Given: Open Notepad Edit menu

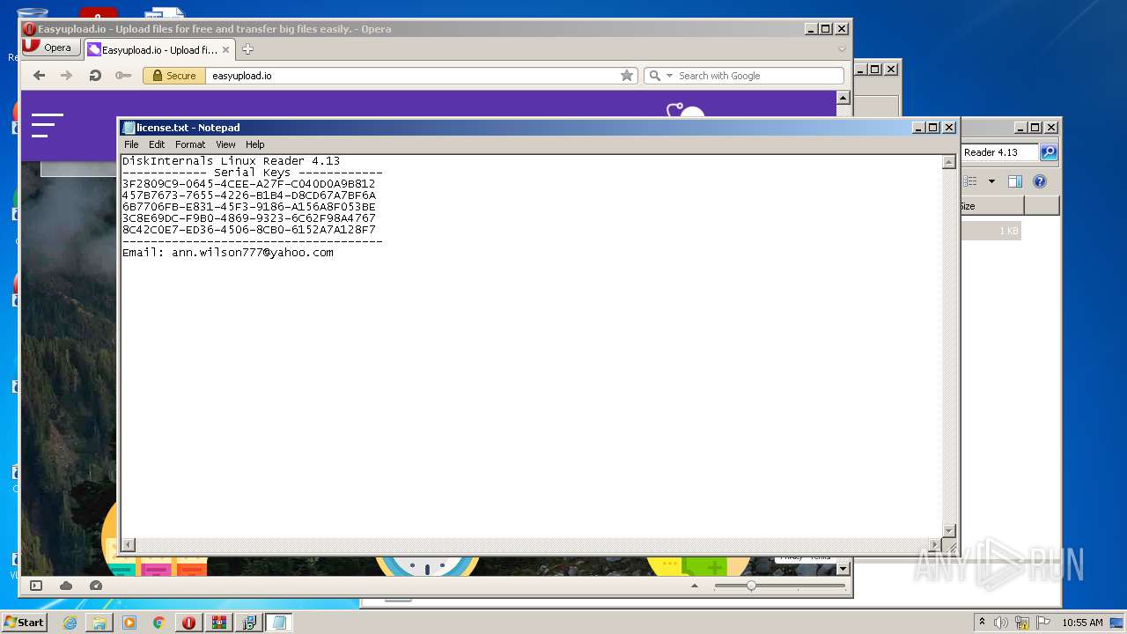Looking at the screenshot, I should [157, 144].
